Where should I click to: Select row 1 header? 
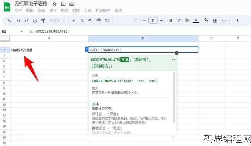point(4,44)
